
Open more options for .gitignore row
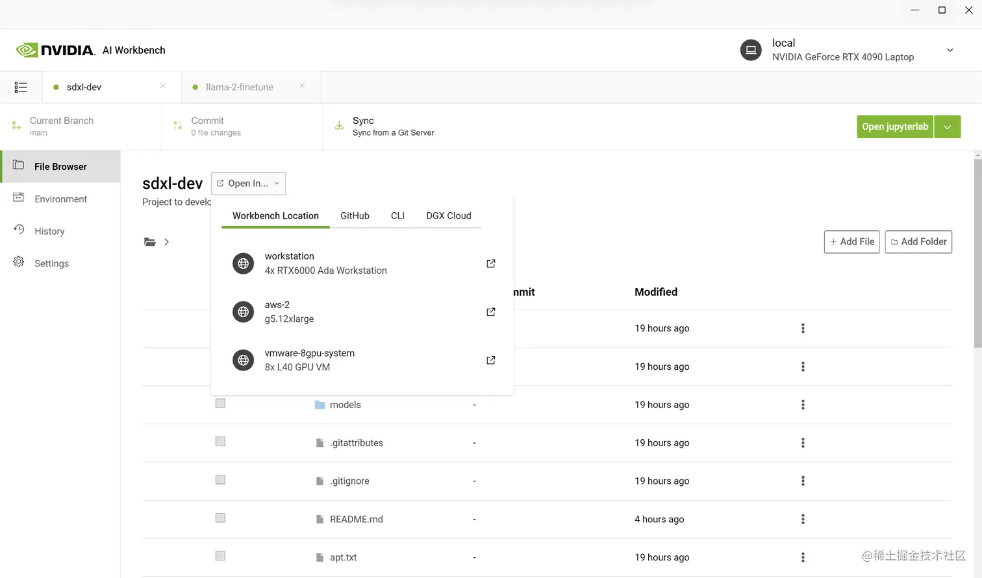803,481
